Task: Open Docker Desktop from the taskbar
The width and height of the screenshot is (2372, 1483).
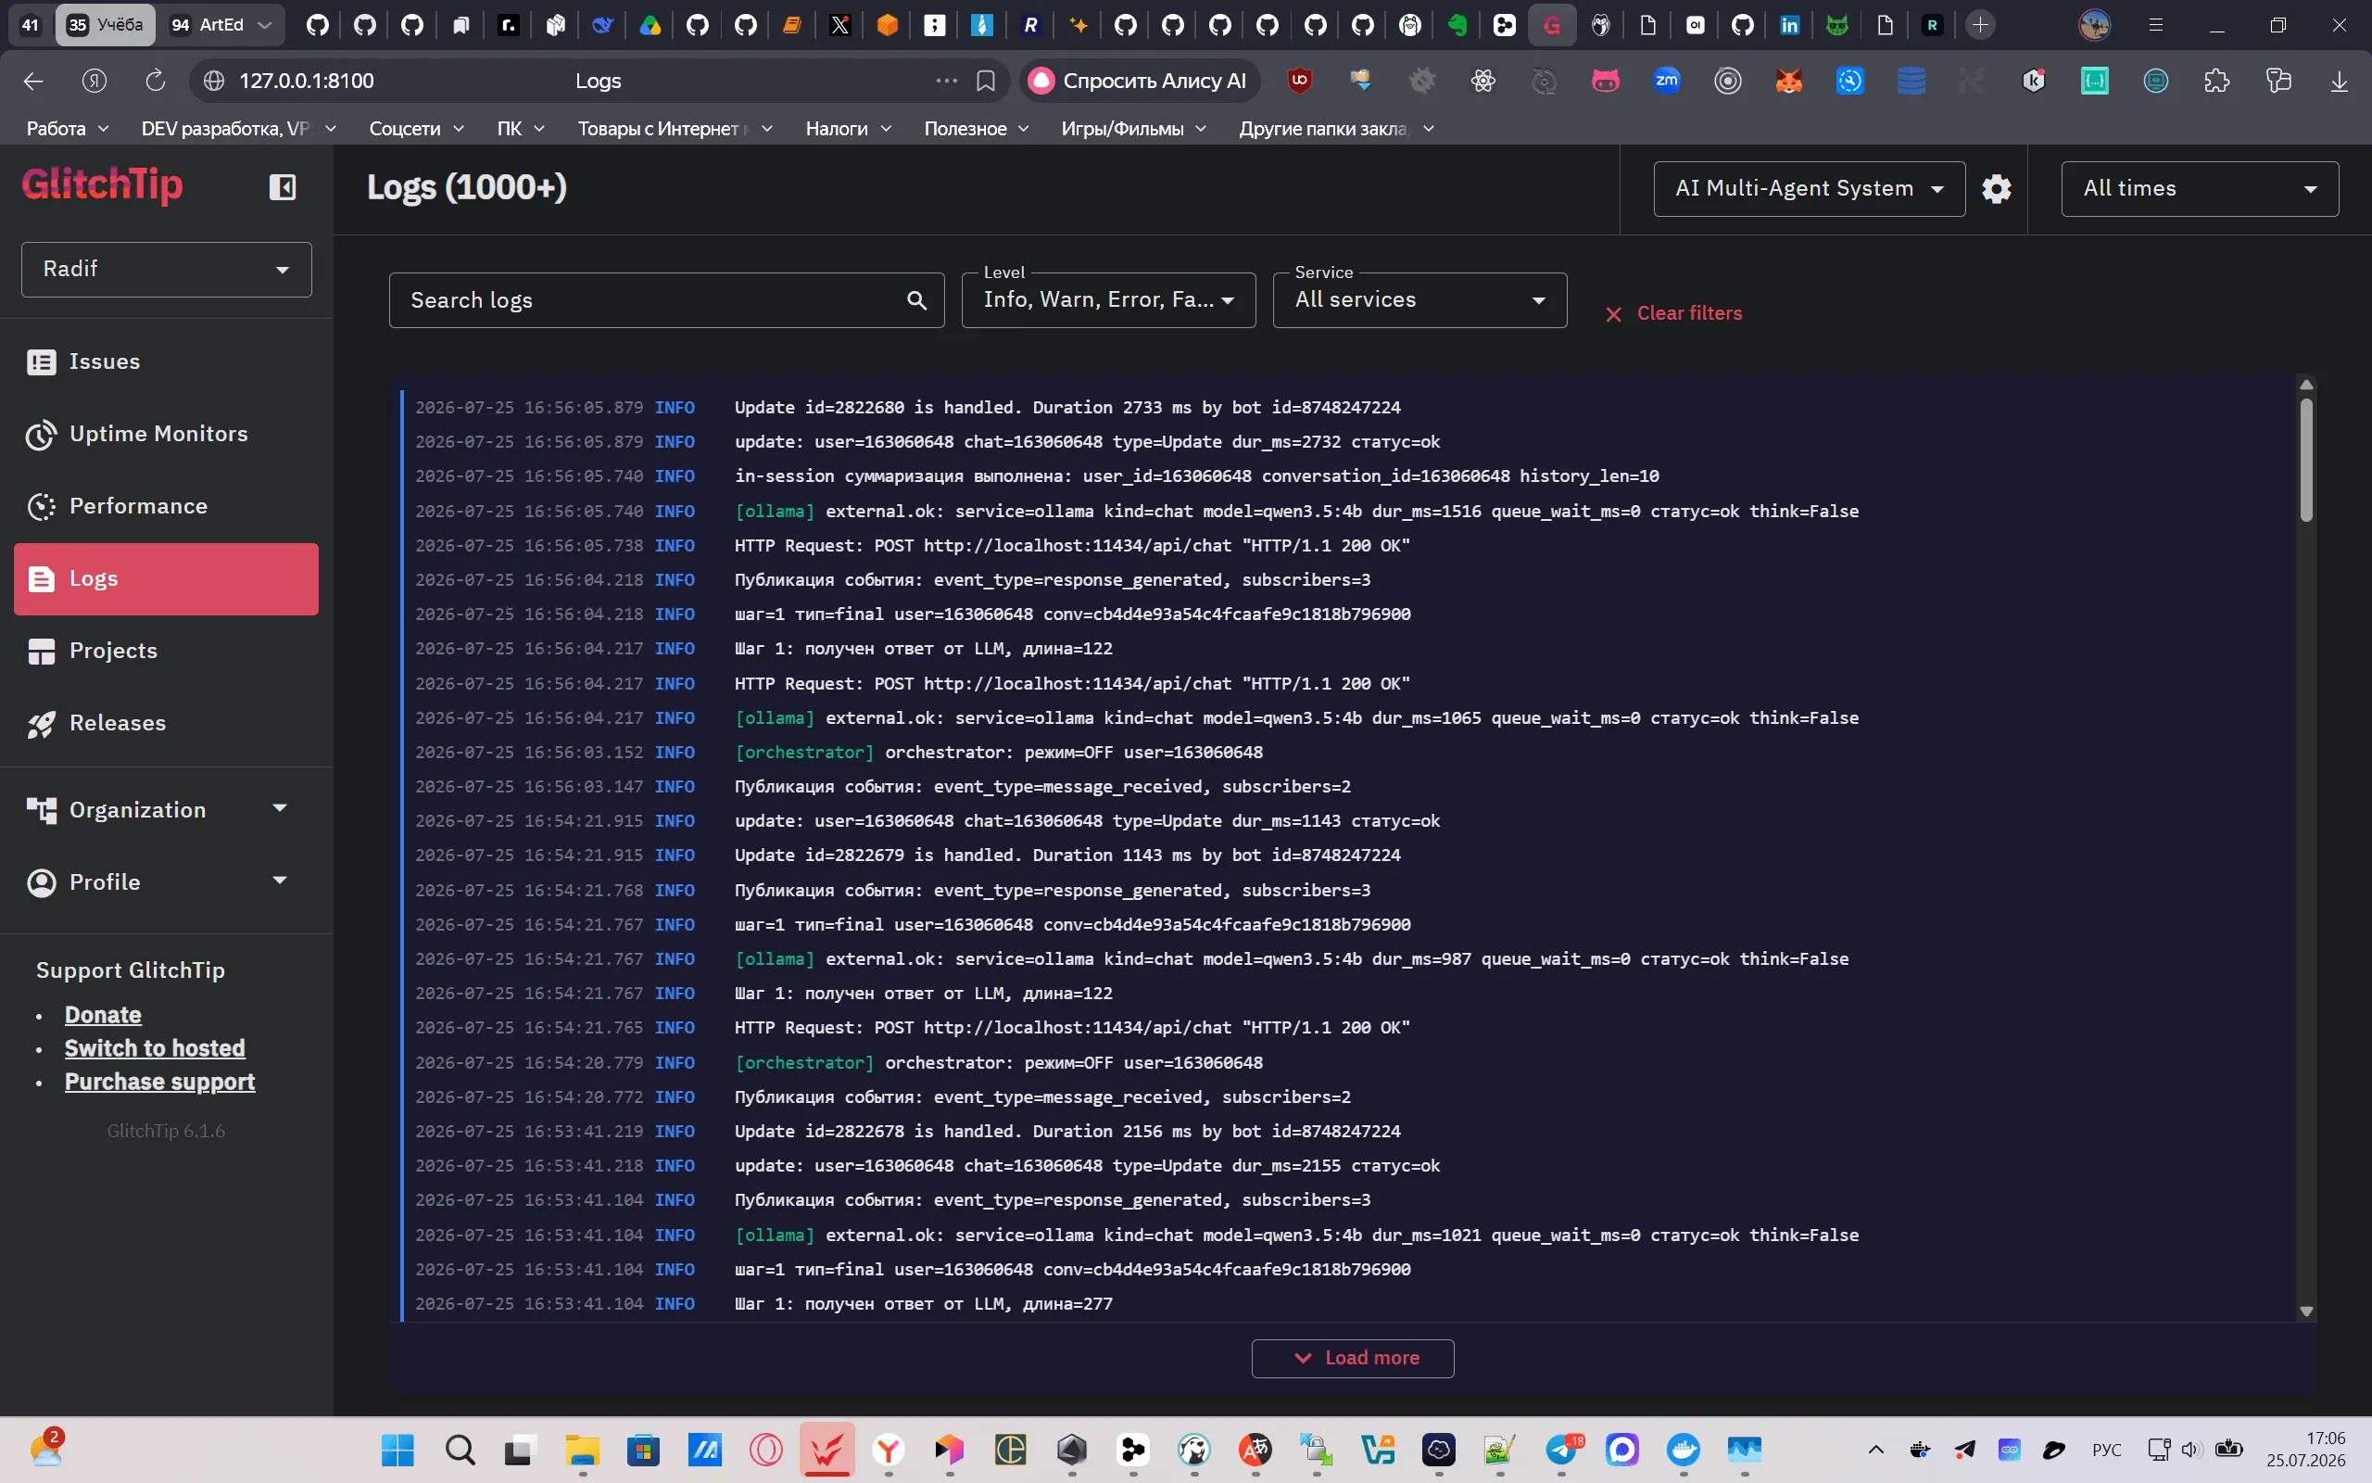Action: [1684, 1450]
